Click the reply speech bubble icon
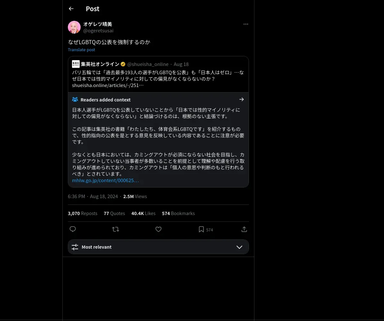384x321 pixels. [73, 229]
